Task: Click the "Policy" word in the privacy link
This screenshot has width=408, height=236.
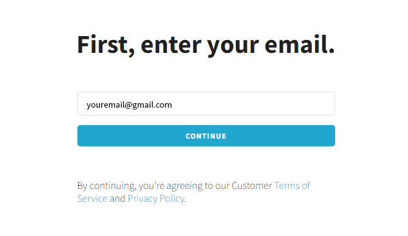Action: [172, 199]
